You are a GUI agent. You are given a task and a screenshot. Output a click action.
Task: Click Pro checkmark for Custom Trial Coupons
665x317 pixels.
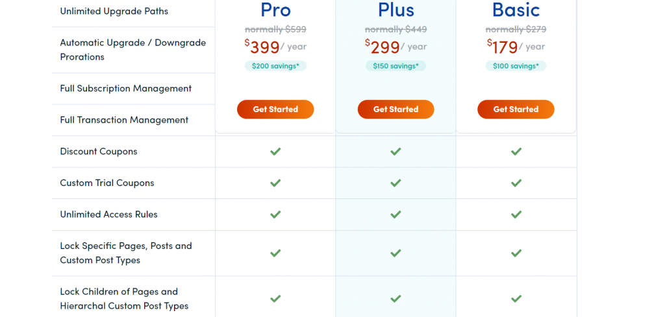275,183
